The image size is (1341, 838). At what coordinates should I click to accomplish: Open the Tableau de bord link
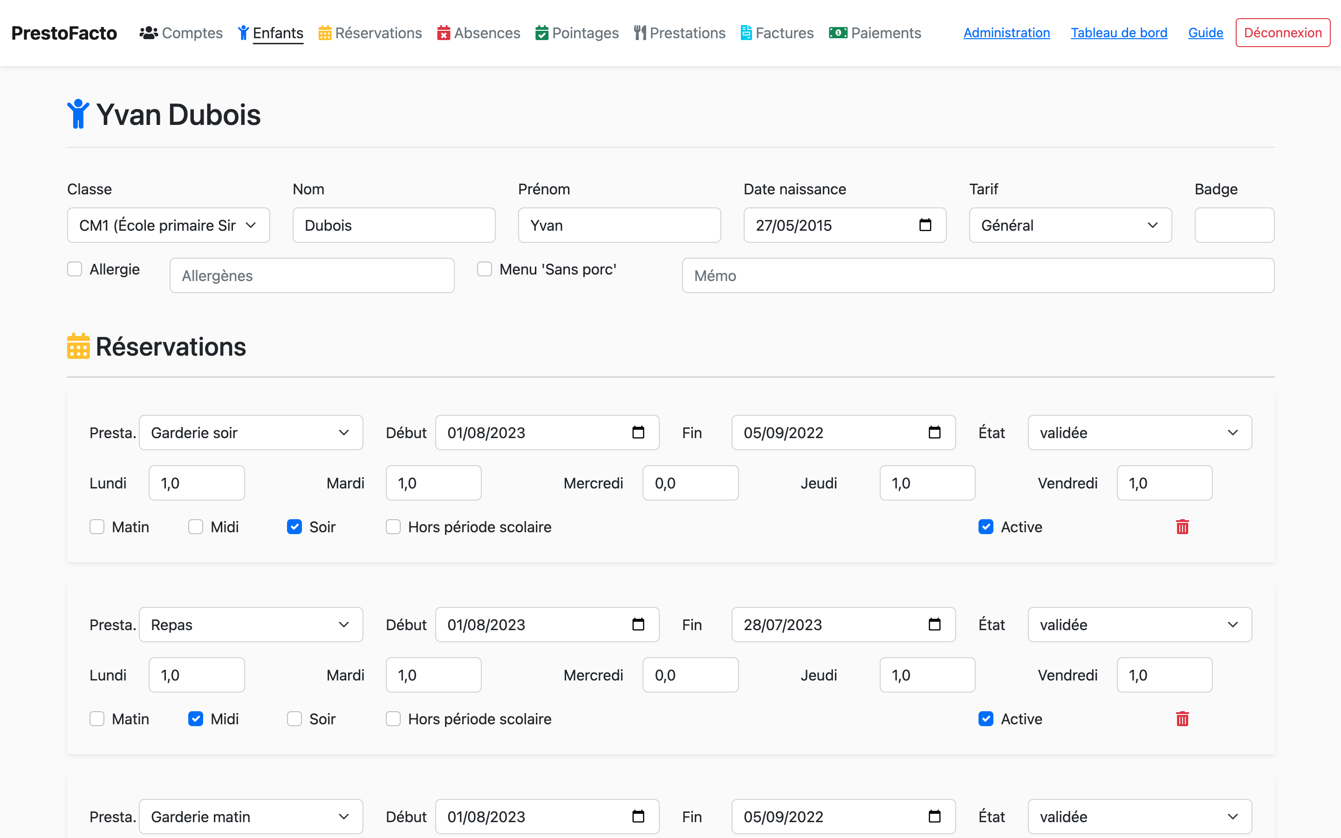(x=1118, y=33)
